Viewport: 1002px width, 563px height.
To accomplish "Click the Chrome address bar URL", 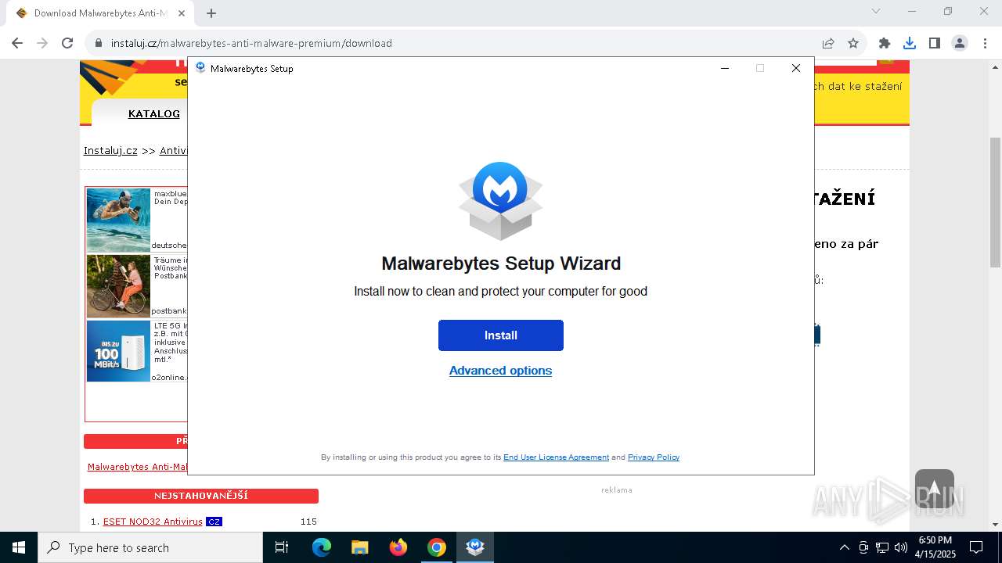I will [x=251, y=43].
